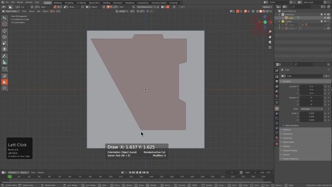Collapse the Cutters collection in outliner
Image resolution: width=332 pixels, height=187 pixels.
click(280, 21)
